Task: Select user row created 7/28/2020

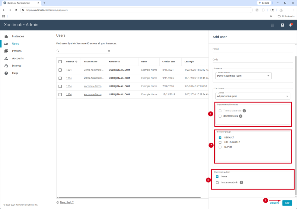Action: pos(60,86)
